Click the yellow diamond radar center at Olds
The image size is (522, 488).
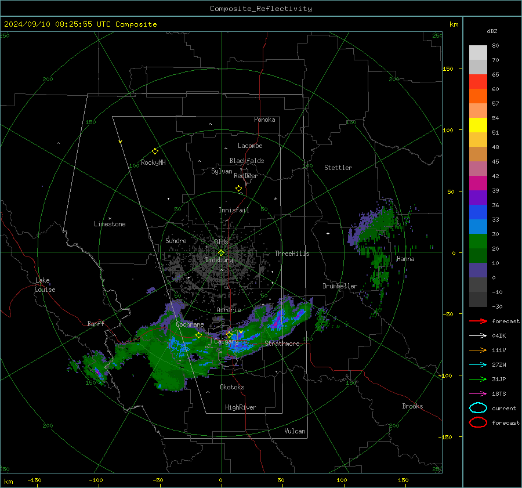[221, 253]
